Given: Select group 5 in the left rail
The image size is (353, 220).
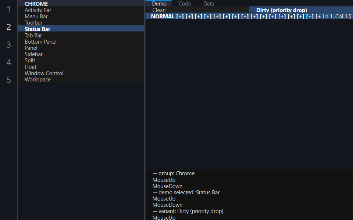Looking at the screenshot, I should tap(8, 80).
